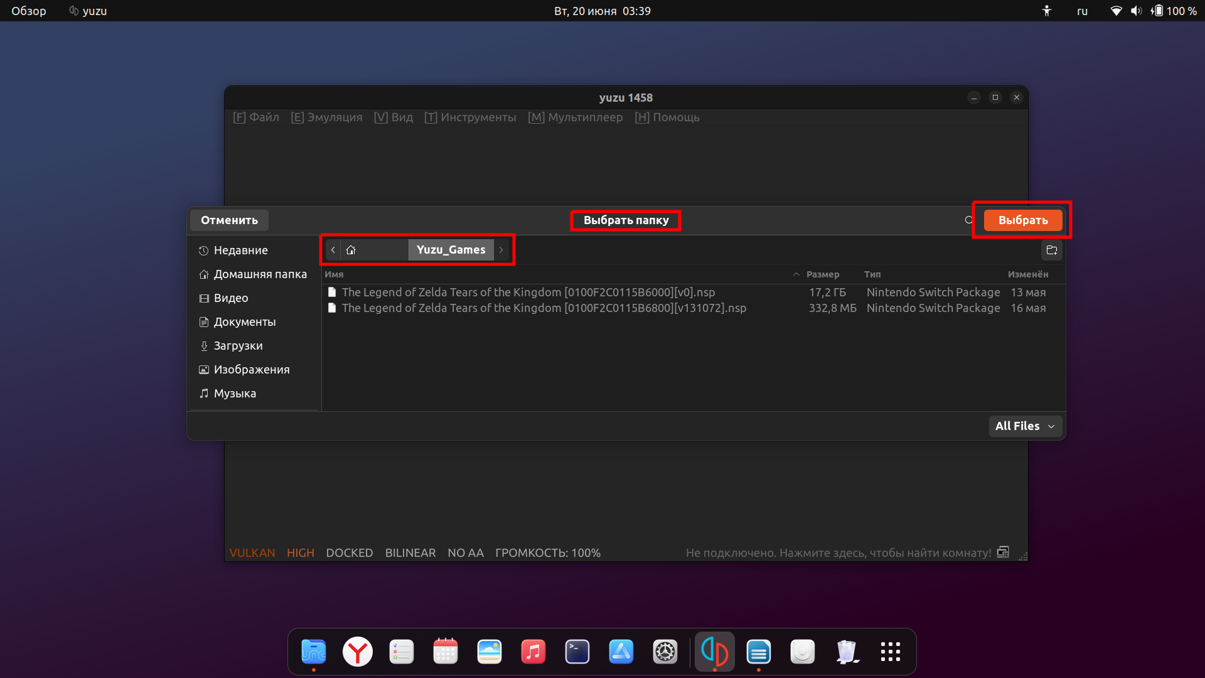Open the image viewer app in the dock
Image resolution: width=1205 pixels, height=678 pixels.
click(x=489, y=652)
